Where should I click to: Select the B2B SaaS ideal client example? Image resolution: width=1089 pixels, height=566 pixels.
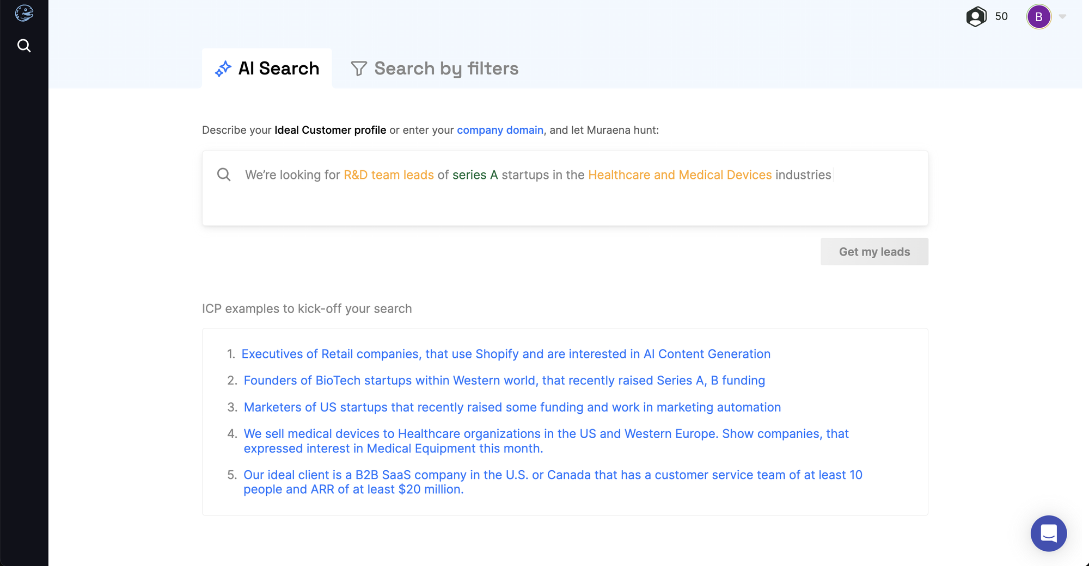553,482
